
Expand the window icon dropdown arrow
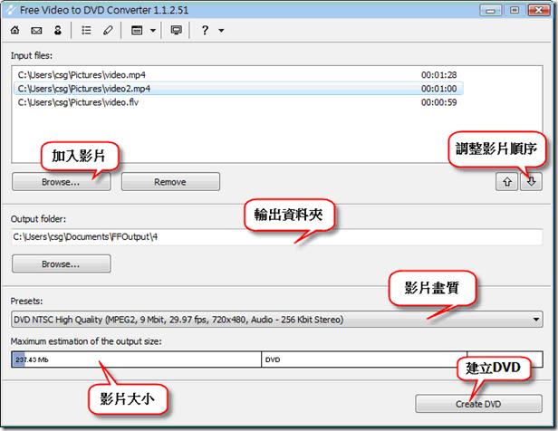[x=153, y=31]
